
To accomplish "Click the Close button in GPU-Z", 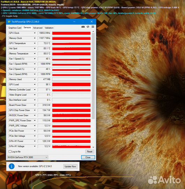I will (88, 157).
